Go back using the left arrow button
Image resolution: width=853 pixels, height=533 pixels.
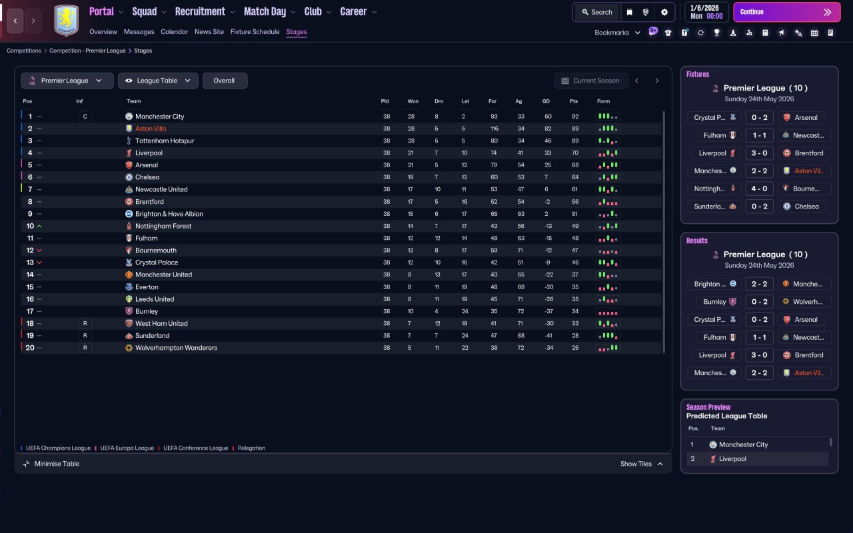point(15,21)
